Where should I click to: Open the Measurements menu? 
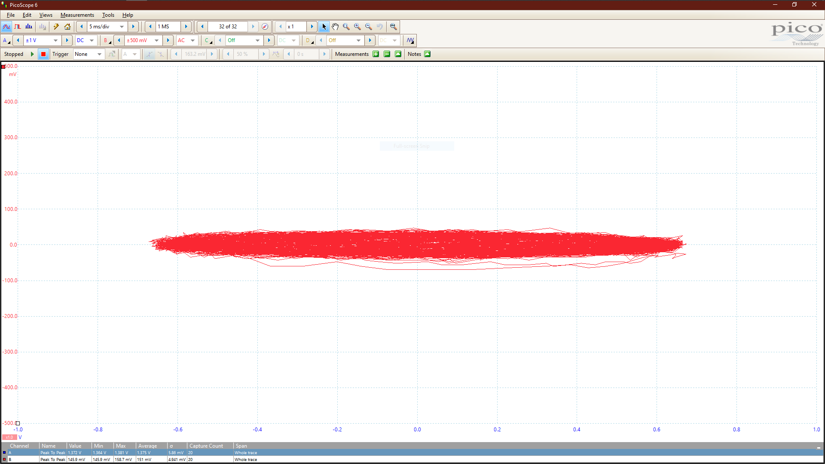pos(77,15)
